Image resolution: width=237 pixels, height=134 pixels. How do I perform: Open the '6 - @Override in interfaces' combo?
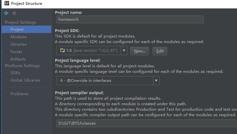click(108, 81)
